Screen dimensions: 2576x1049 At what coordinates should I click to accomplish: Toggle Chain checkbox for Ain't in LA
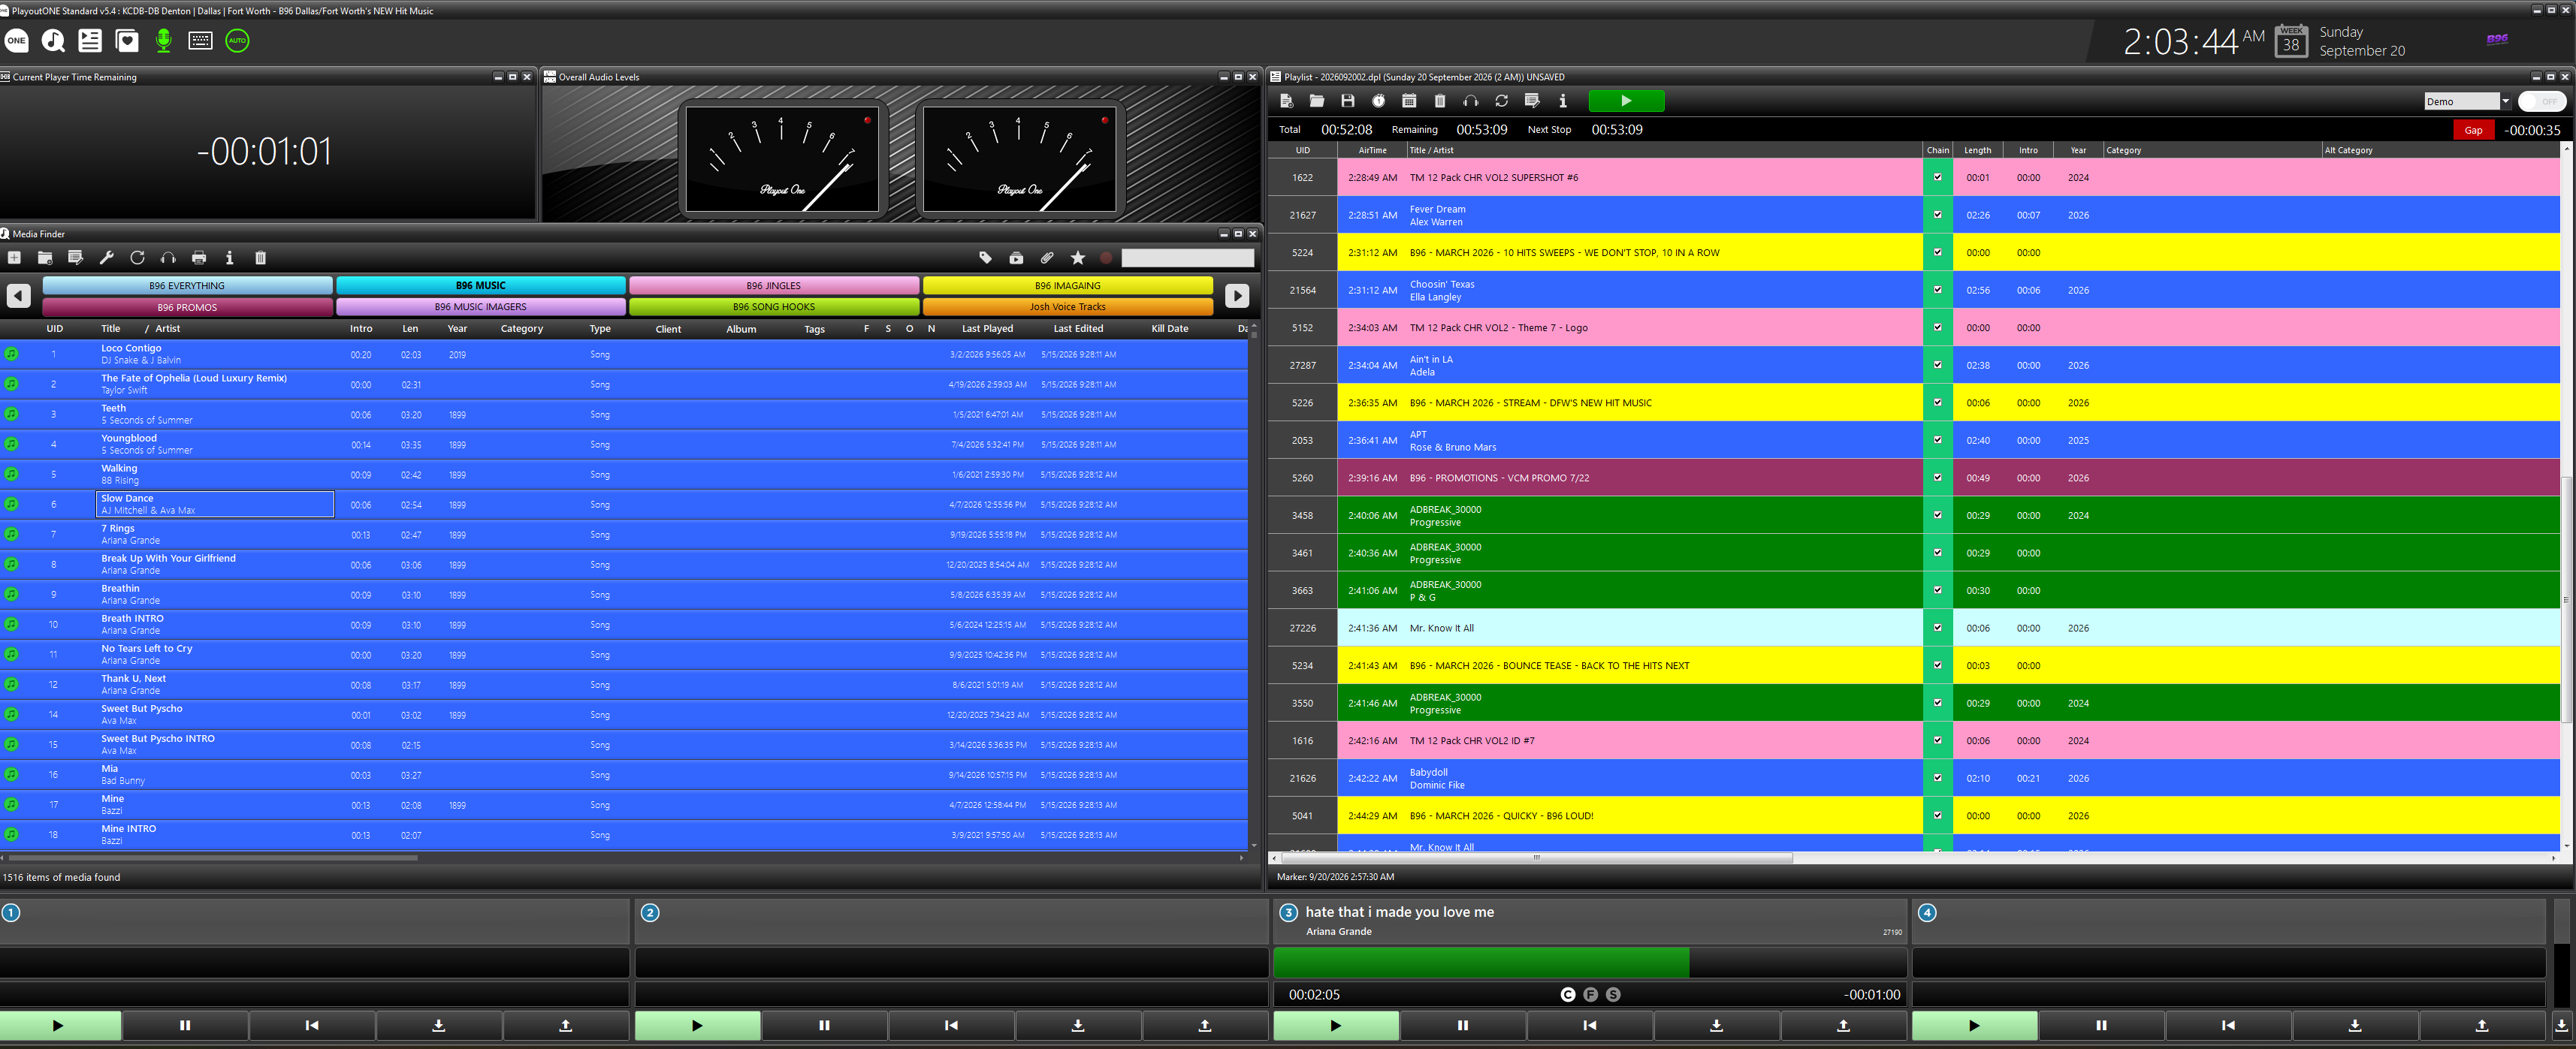pos(1937,365)
